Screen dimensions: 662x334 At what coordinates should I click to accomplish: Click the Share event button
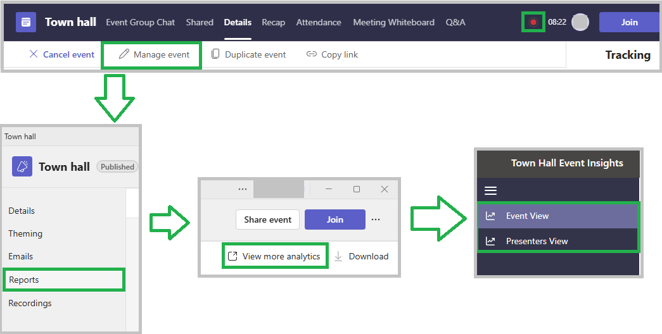268,220
